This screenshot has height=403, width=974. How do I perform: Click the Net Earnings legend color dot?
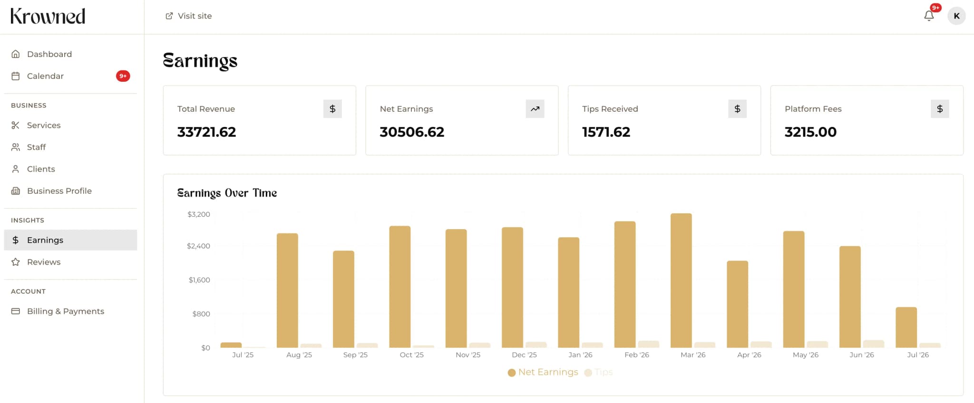pos(512,373)
